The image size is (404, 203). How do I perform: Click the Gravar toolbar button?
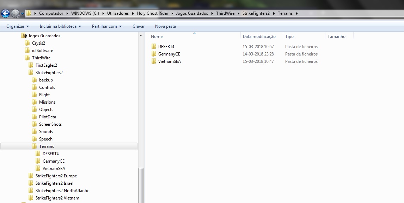[x=138, y=26]
